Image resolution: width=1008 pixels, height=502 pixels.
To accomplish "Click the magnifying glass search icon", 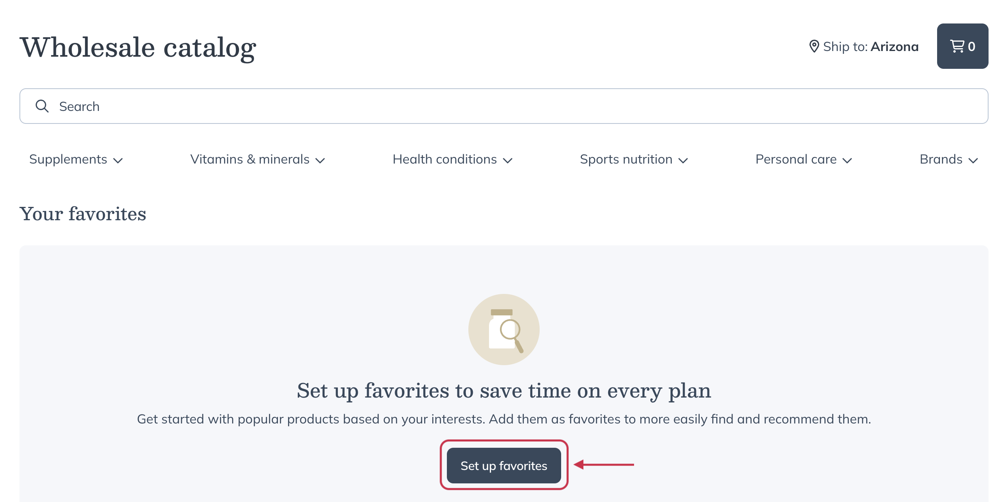I will (42, 106).
